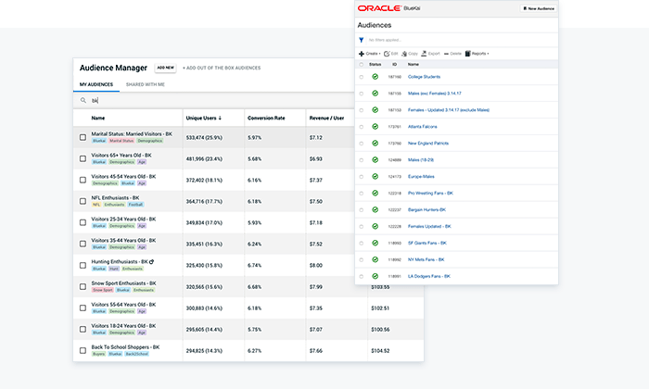This screenshot has width=649, height=389.
Task: Select the radio button for College Students row
Action: pyautogui.click(x=362, y=77)
